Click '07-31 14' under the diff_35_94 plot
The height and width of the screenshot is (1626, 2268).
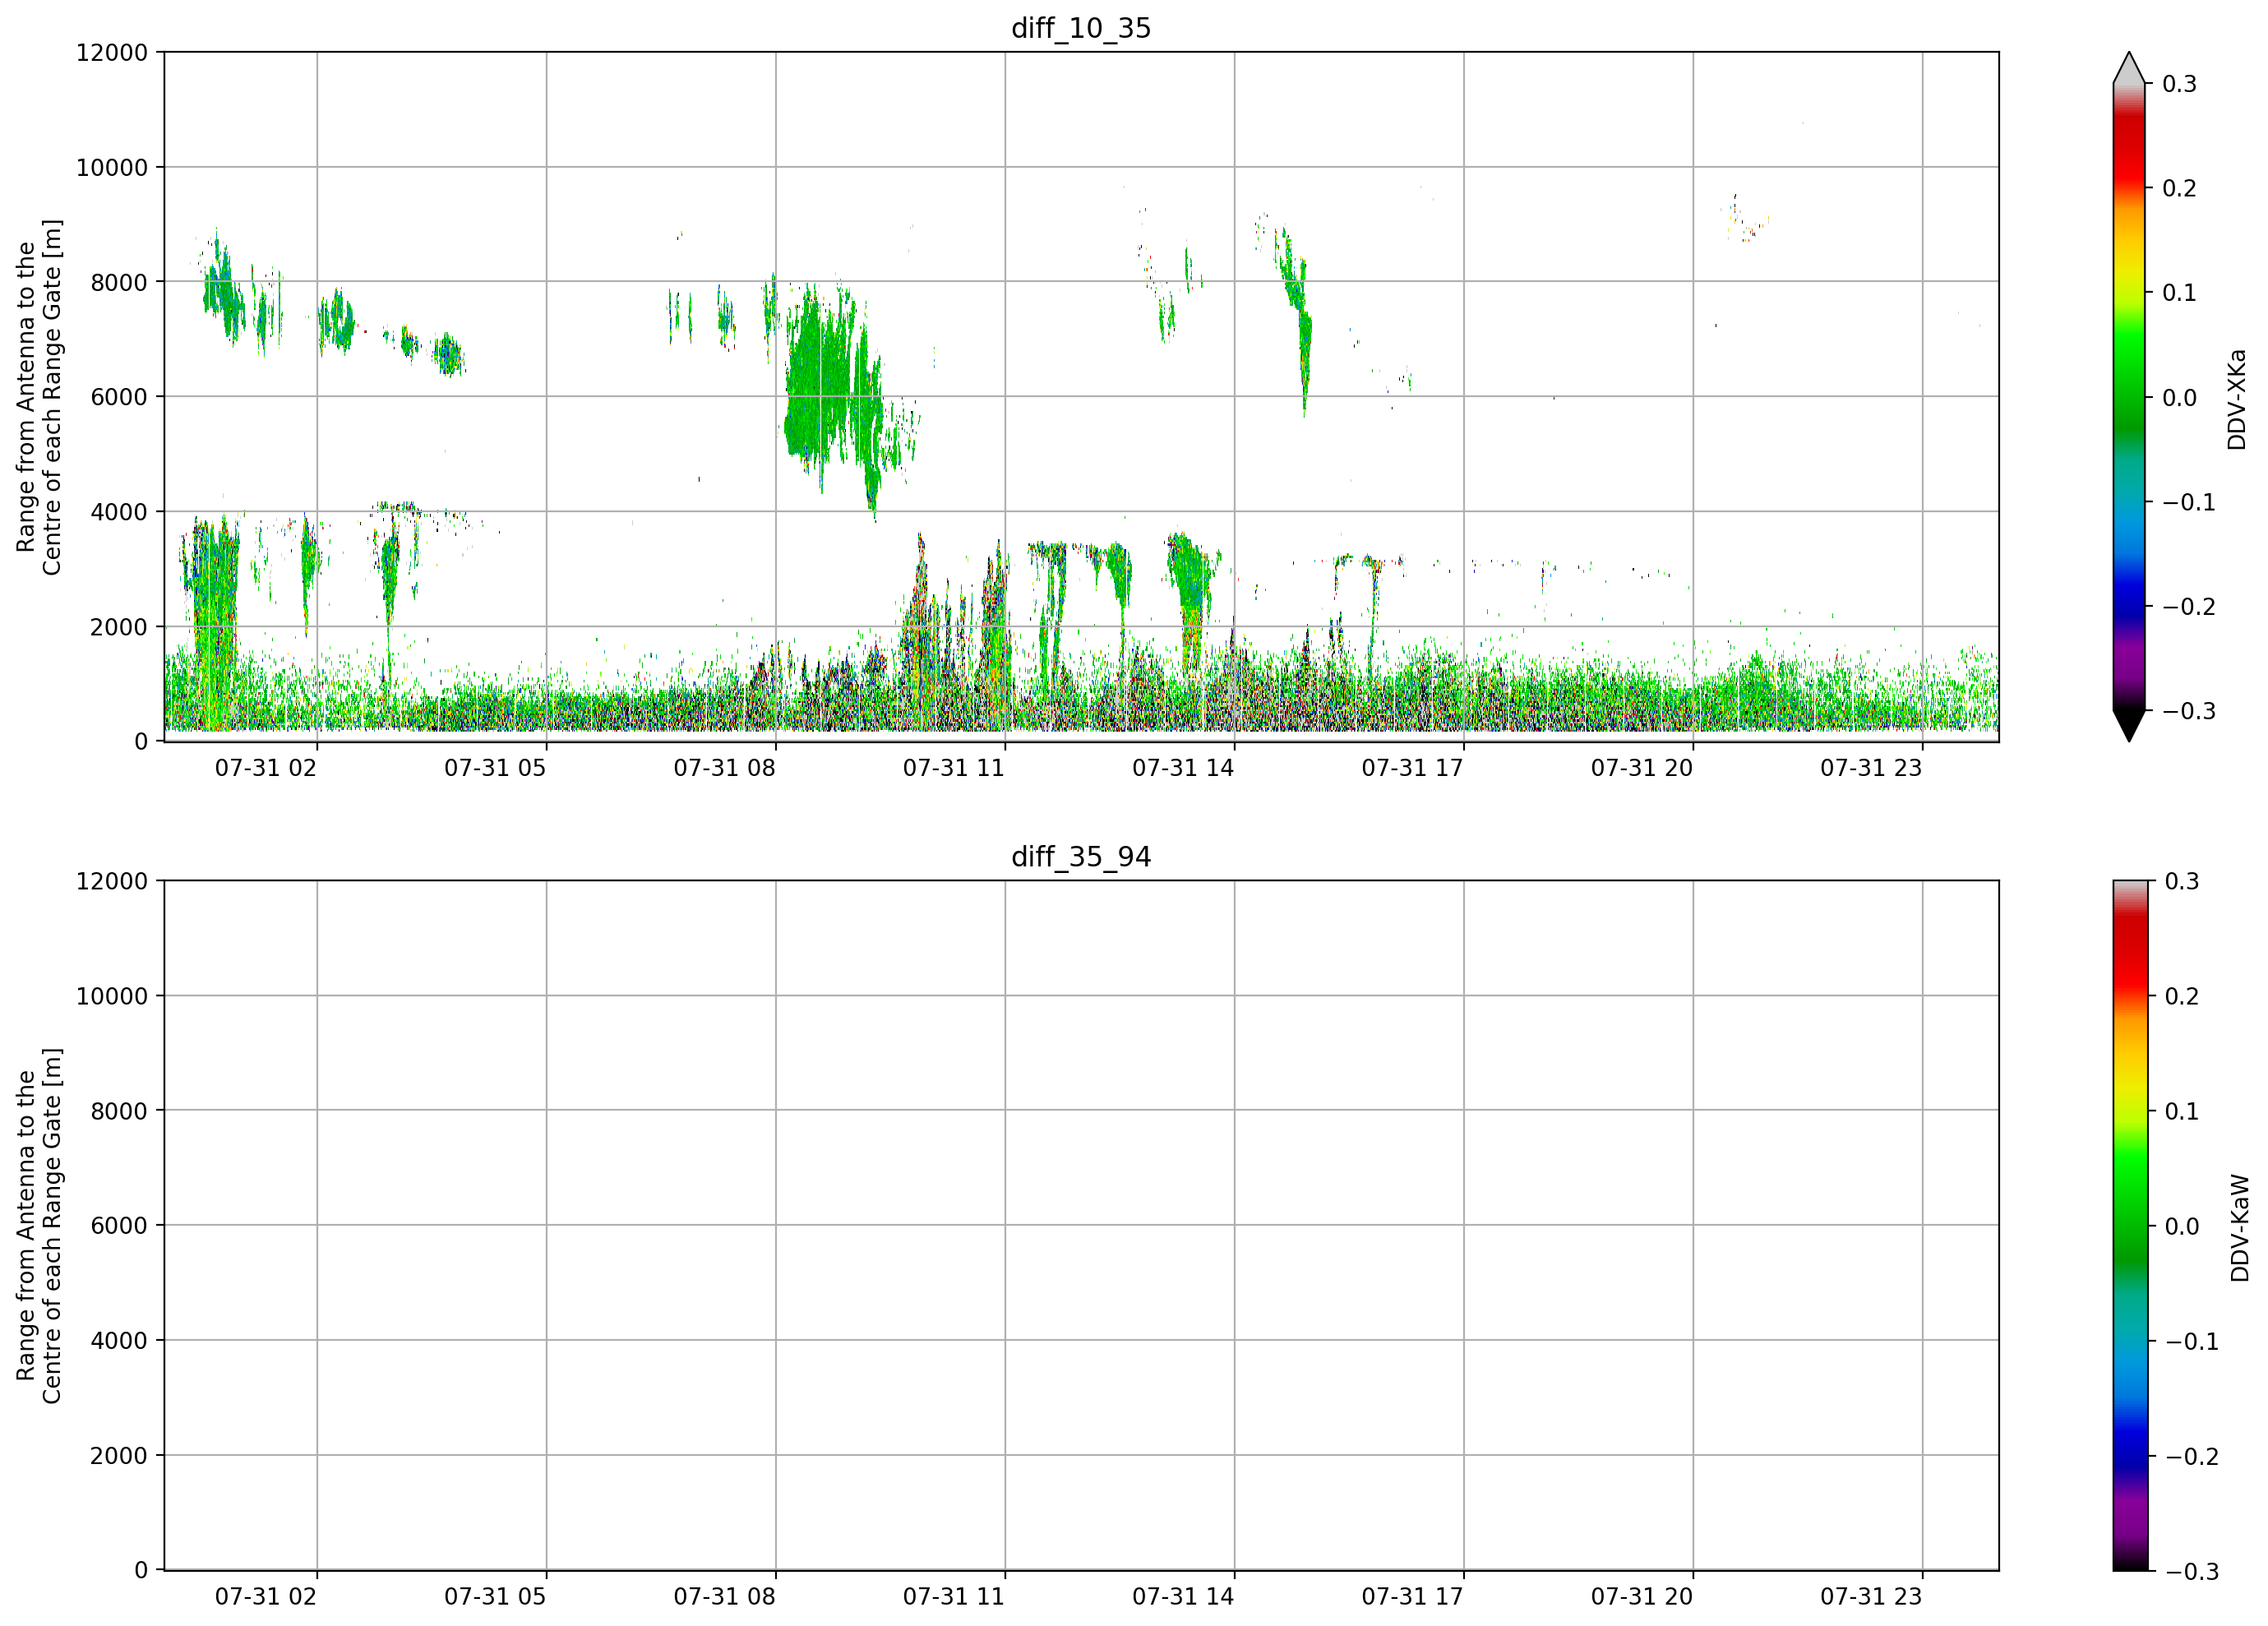pyautogui.click(x=1183, y=1597)
